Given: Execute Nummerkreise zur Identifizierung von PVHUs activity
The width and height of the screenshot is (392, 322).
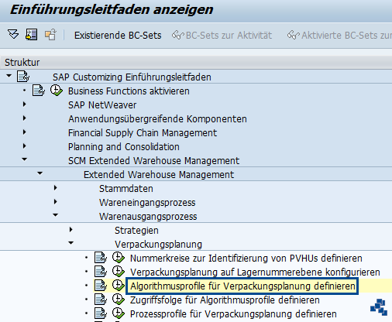Looking at the screenshot, I should coord(119,258).
